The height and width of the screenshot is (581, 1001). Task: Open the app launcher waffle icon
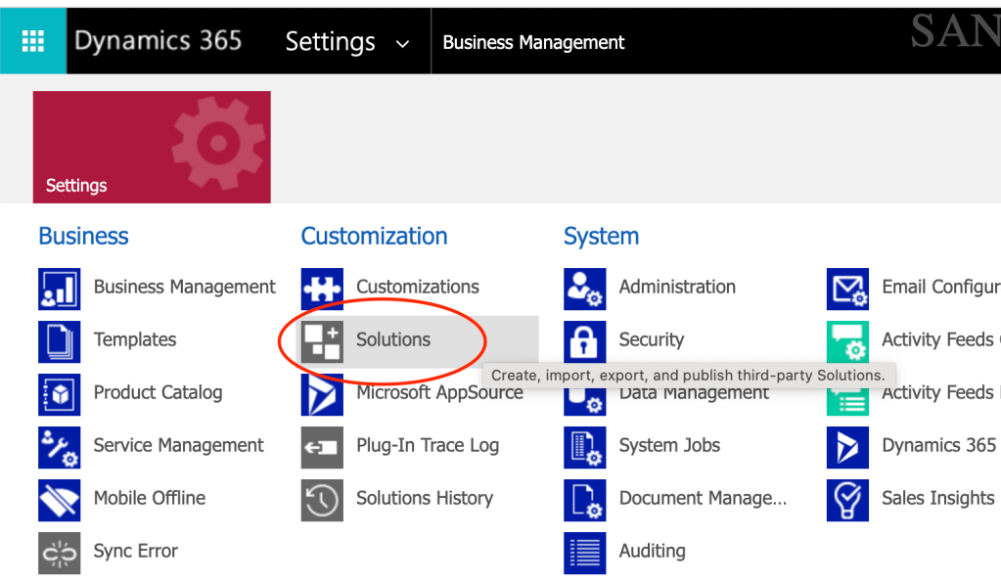(x=33, y=41)
